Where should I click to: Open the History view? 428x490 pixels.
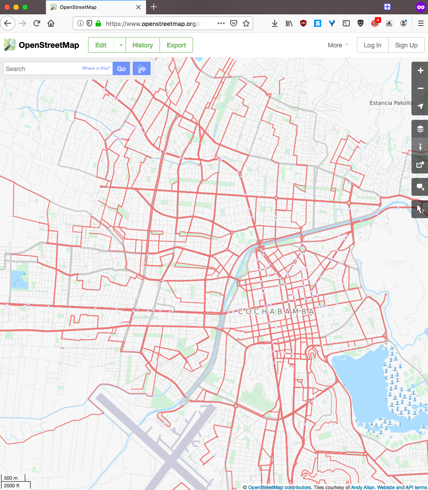pos(143,45)
